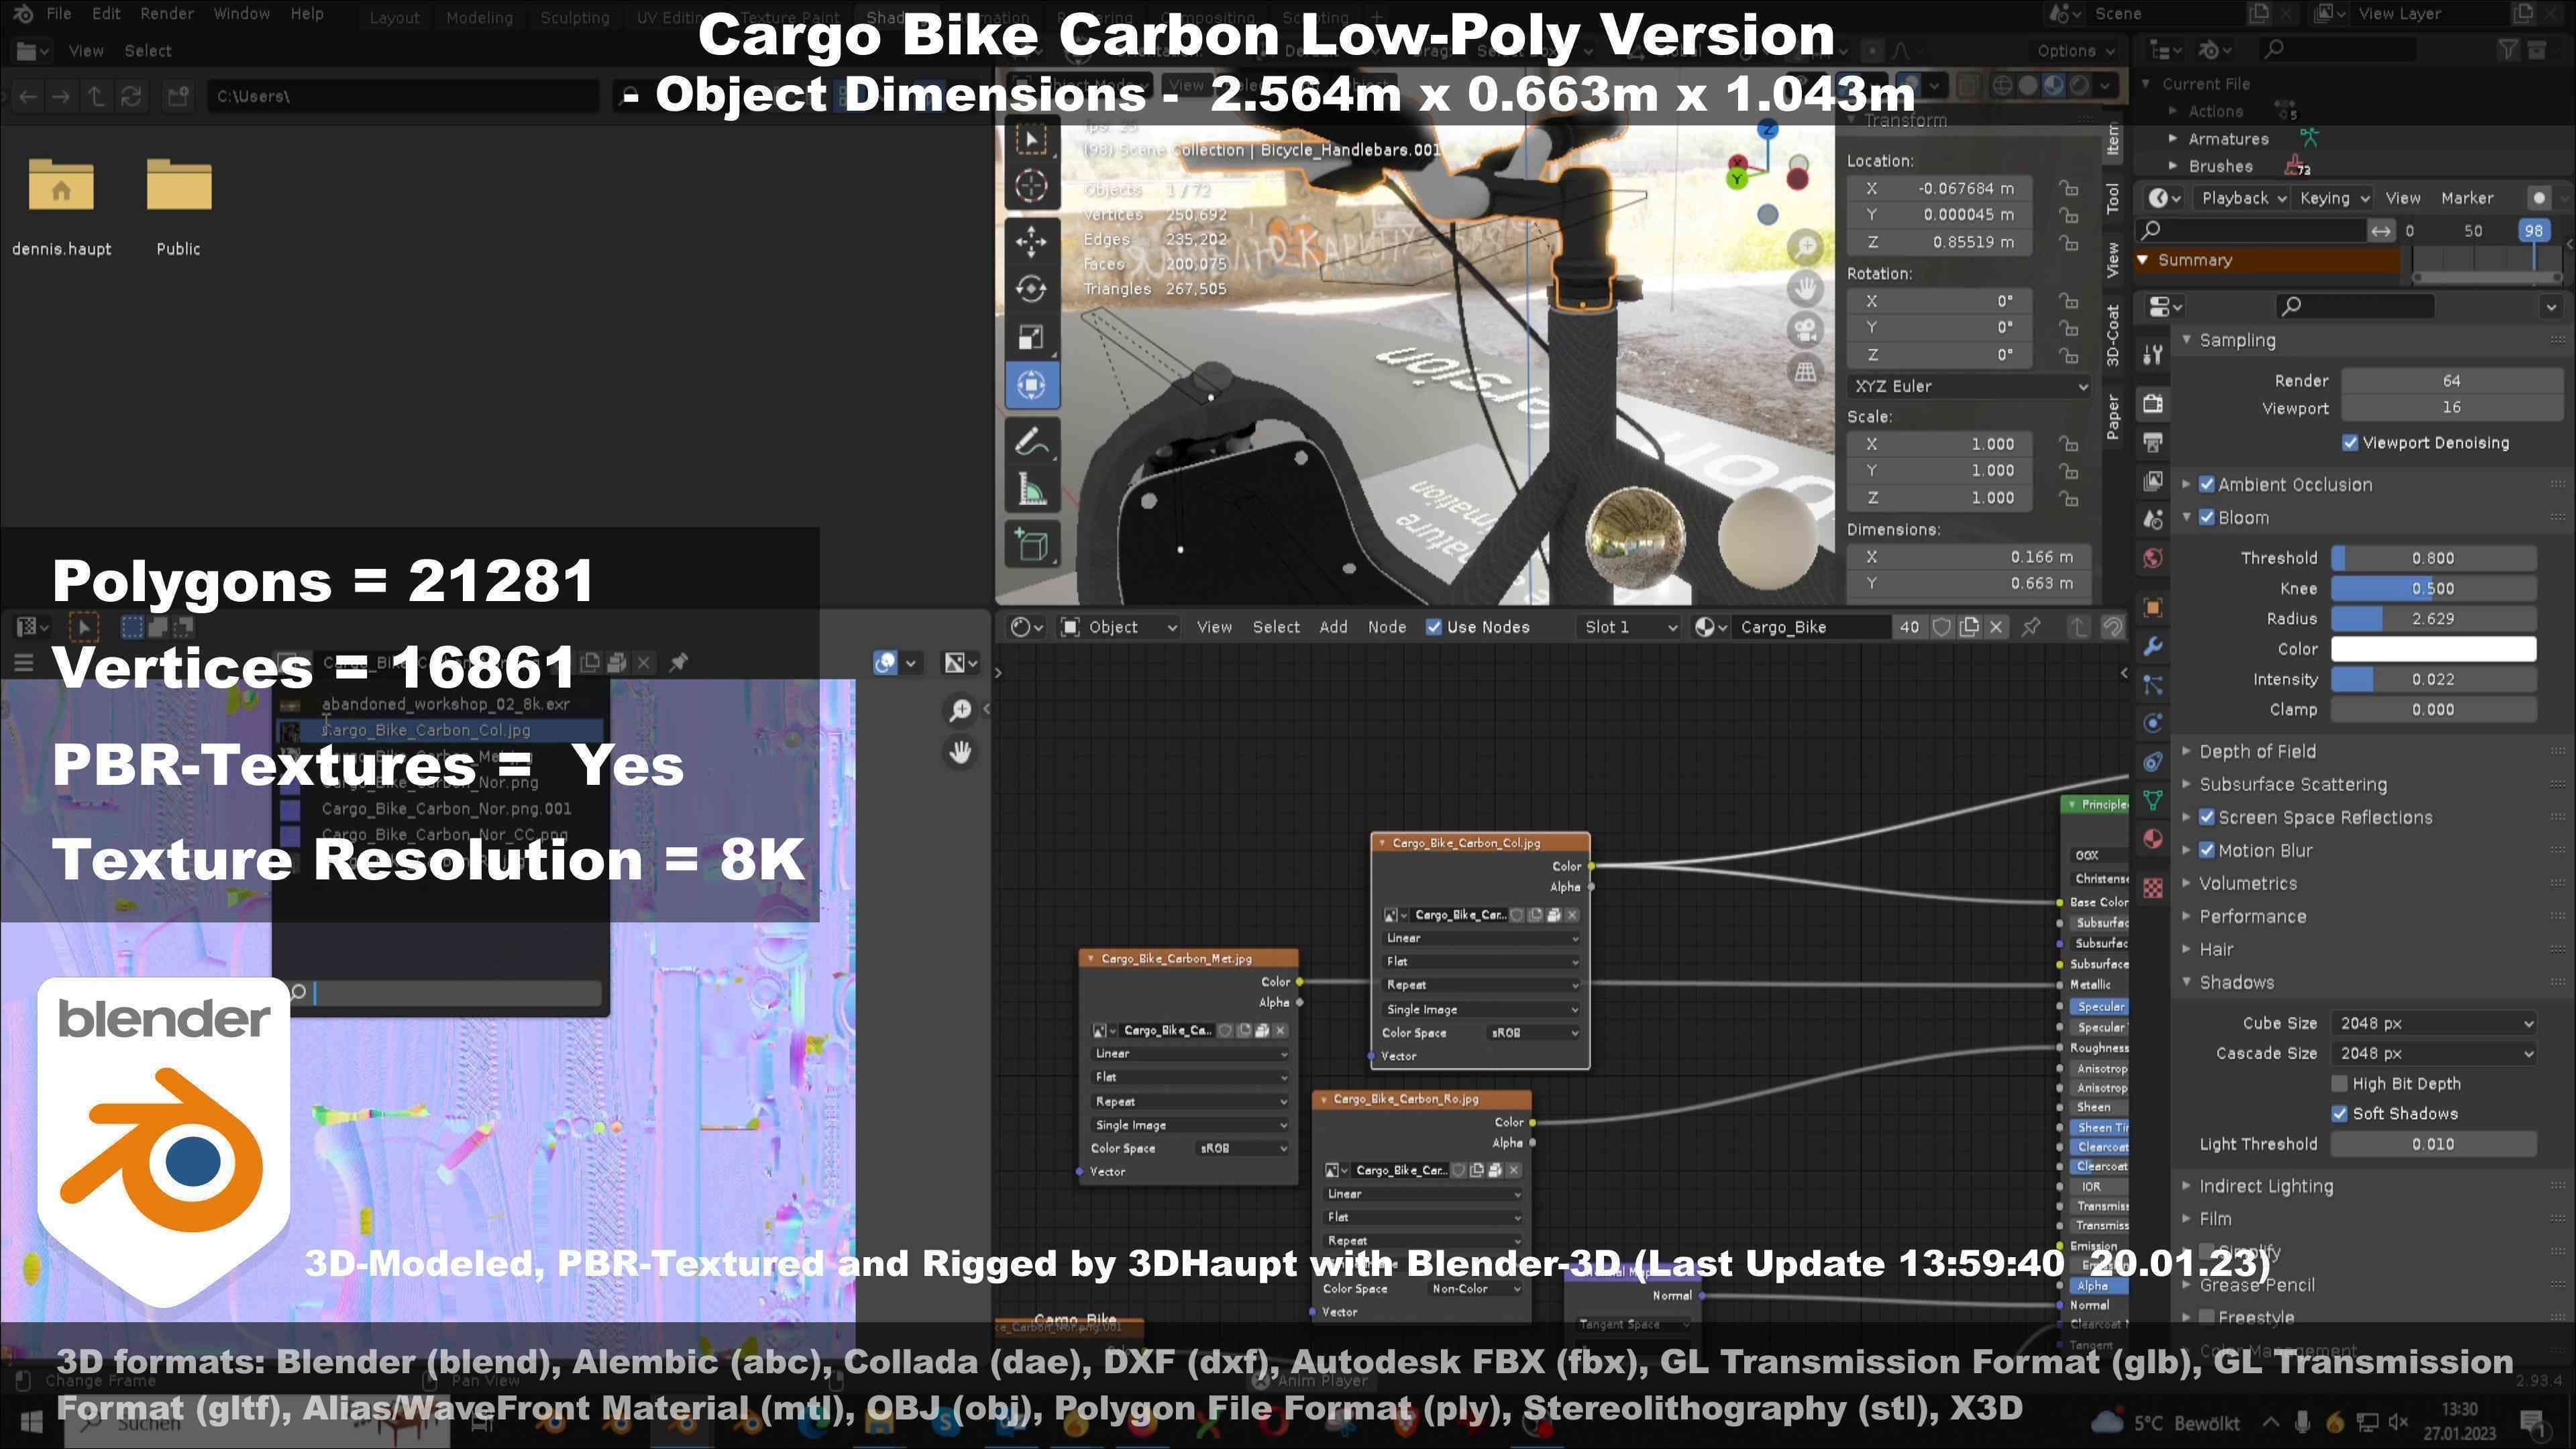Image resolution: width=2576 pixels, height=1449 pixels.
Task: Select the Rotate tool in viewport toolbar
Action: click(x=1031, y=289)
